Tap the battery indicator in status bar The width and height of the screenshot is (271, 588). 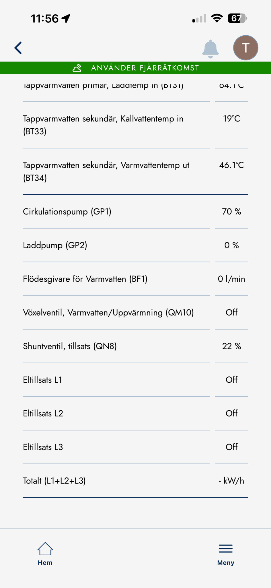click(x=237, y=19)
